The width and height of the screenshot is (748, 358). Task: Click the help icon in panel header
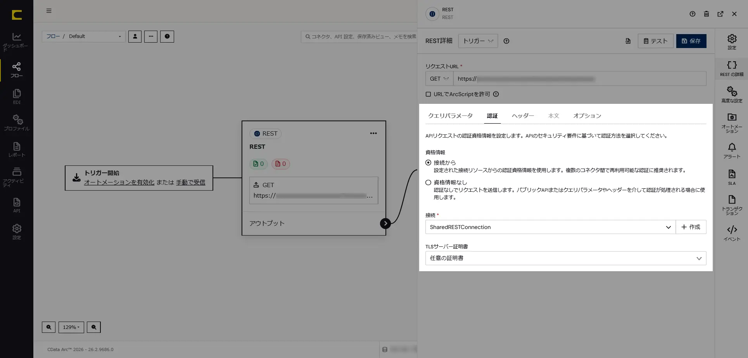coord(693,14)
